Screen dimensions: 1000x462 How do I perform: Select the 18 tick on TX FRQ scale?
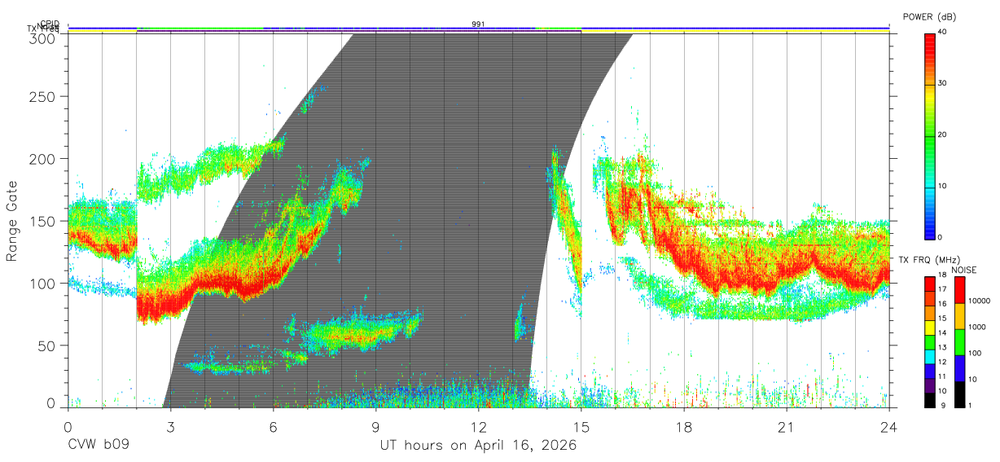click(x=941, y=275)
